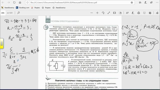Open Booking.com bookmark
This screenshot has height=90, width=160.
(23, 8)
